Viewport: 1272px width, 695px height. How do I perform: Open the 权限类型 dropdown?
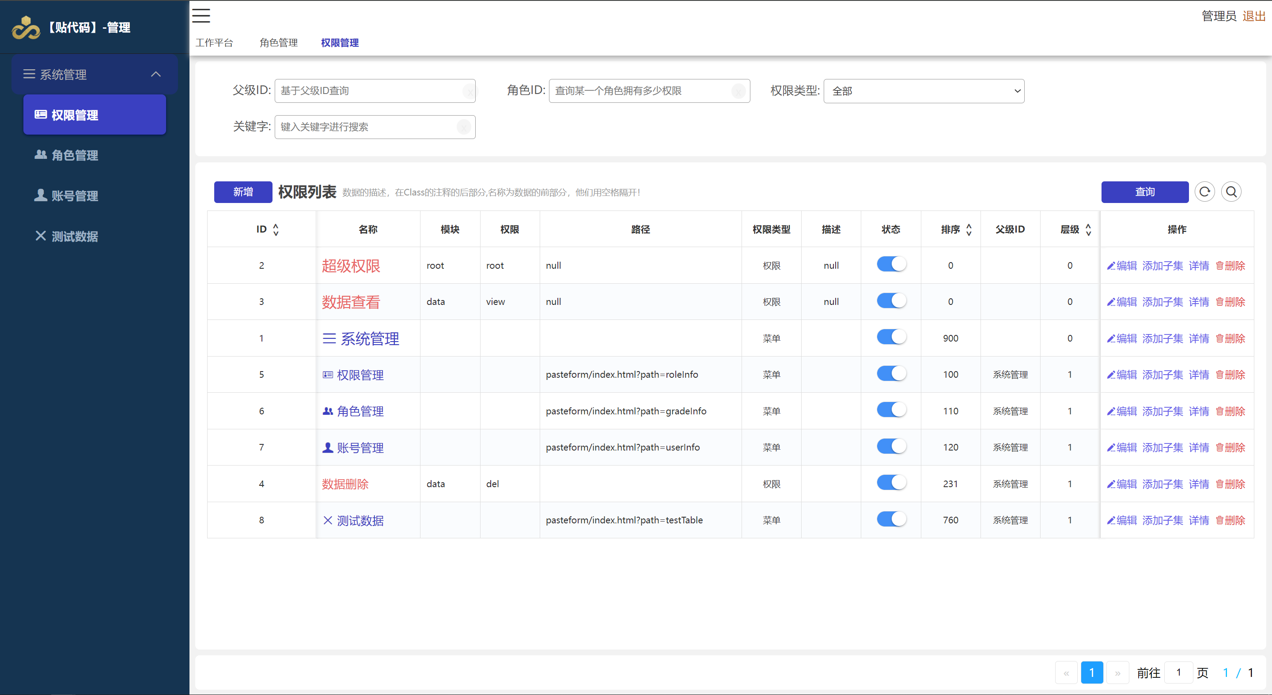[x=924, y=91]
